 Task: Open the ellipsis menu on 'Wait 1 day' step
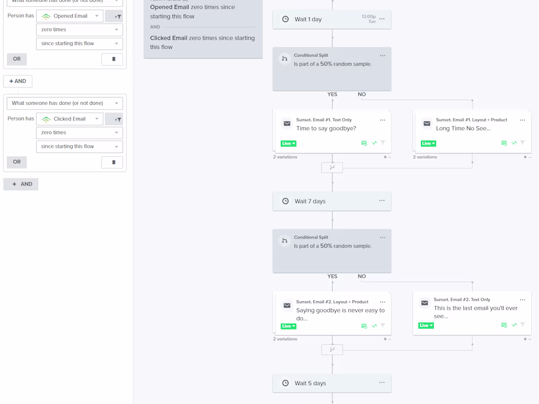[382, 19]
